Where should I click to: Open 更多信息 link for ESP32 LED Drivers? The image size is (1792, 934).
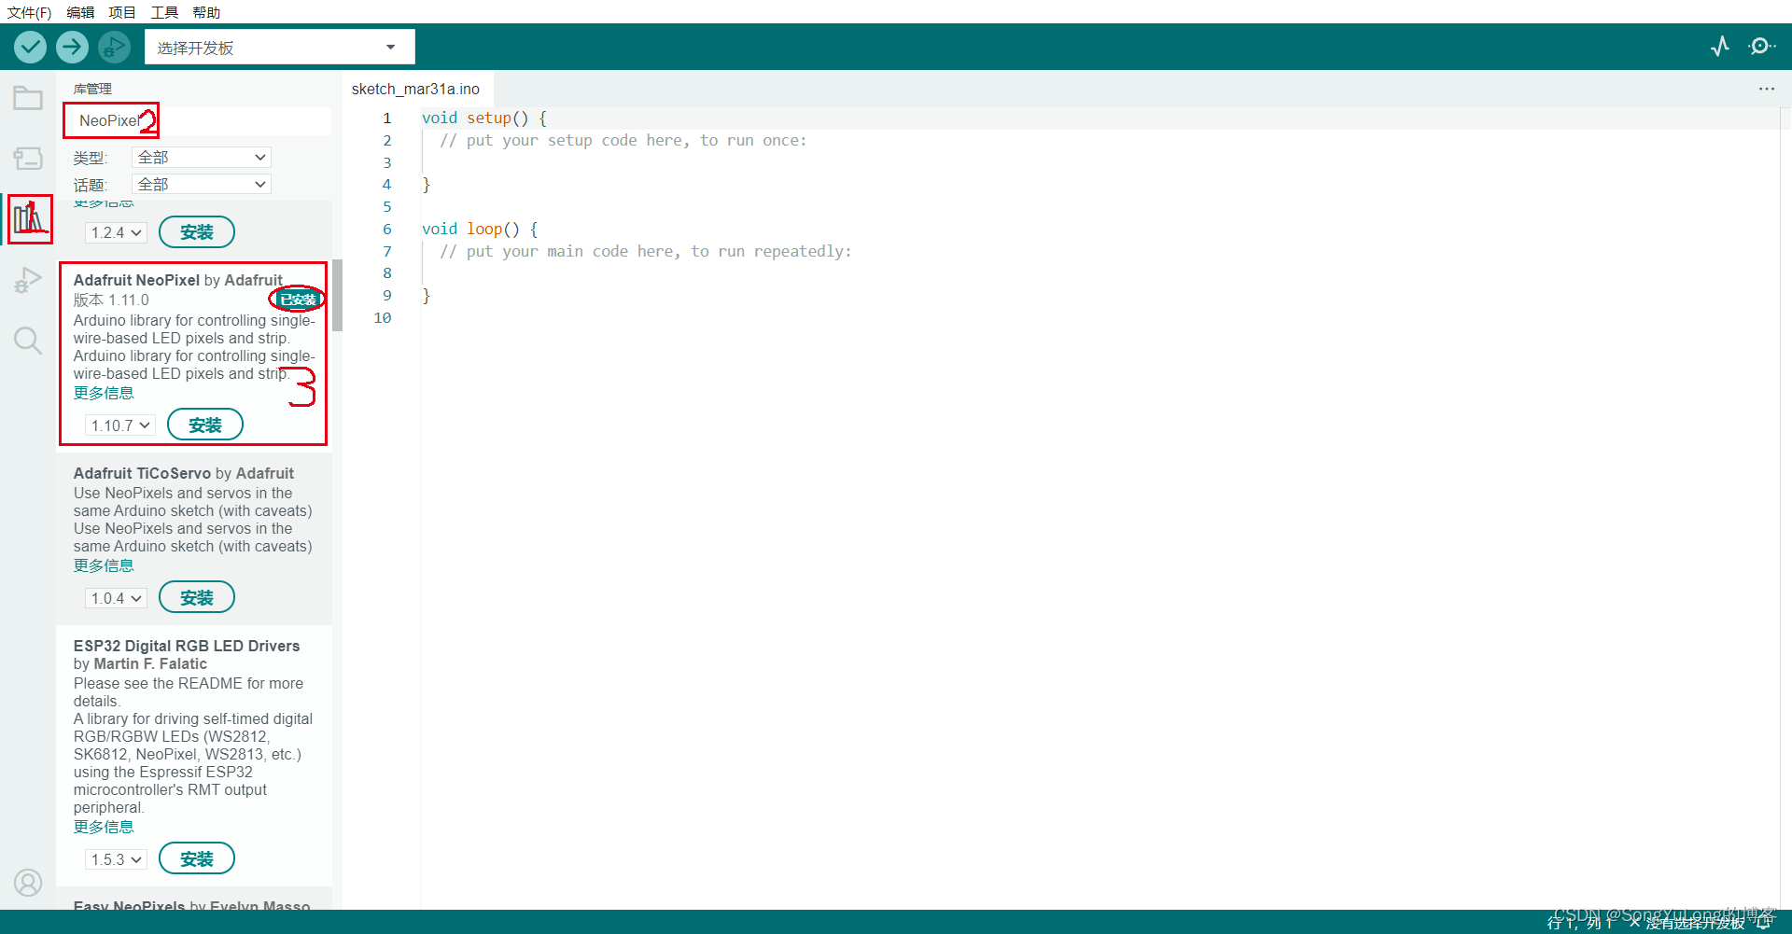[x=104, y=827]
